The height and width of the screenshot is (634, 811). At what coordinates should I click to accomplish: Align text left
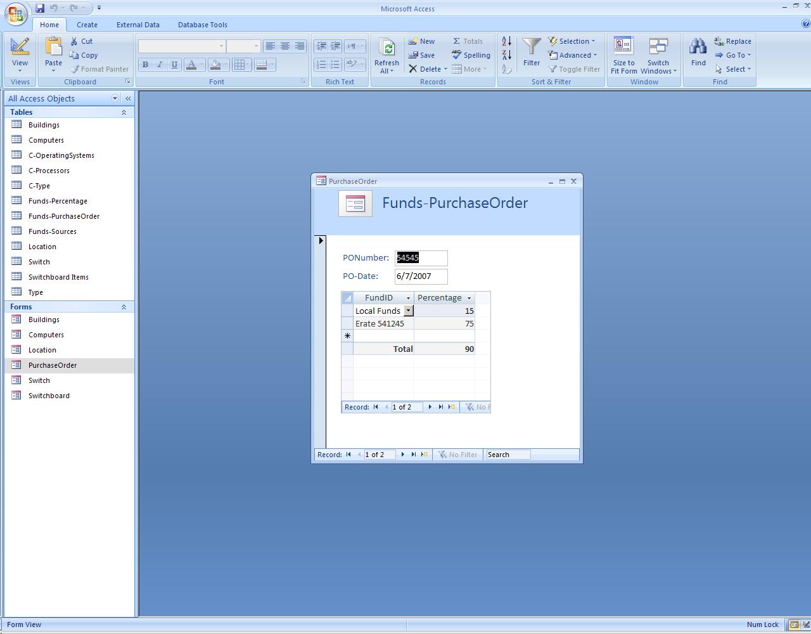pos(271,46)
